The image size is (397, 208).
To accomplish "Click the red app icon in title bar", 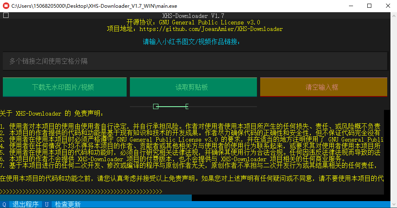I will (6, 6).
